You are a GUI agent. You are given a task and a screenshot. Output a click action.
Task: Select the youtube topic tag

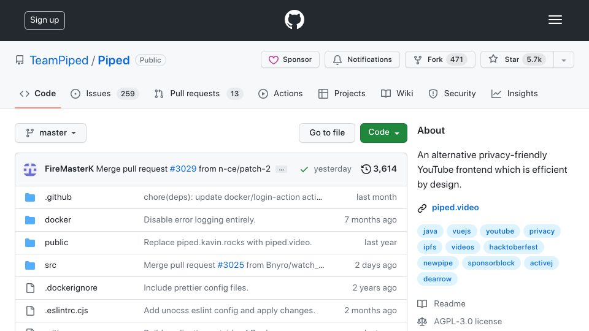pyautogui.click(x=500, y=231)
